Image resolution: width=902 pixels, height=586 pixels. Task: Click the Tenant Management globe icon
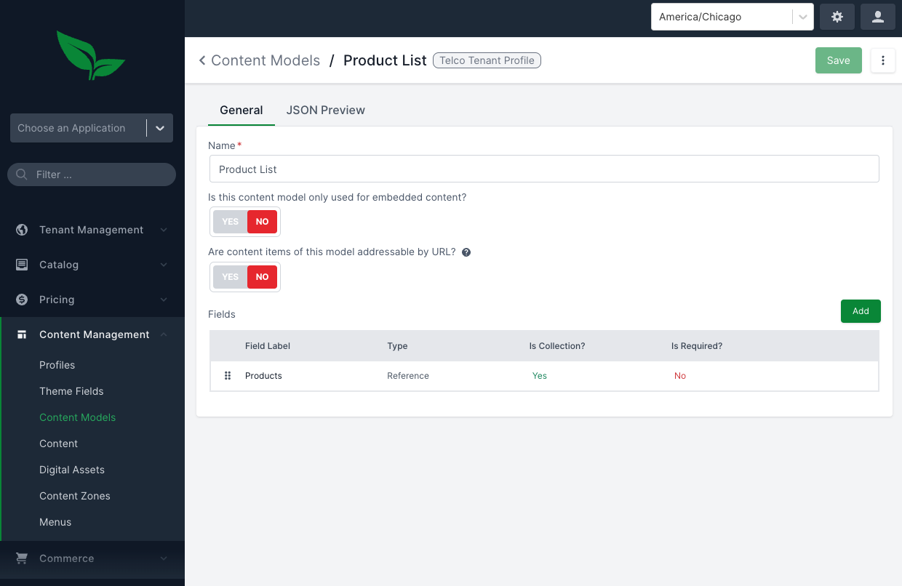coord(22,230)
